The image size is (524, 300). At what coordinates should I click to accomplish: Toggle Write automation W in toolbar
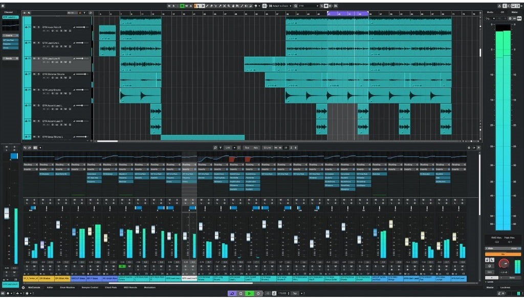pos(186,6)
